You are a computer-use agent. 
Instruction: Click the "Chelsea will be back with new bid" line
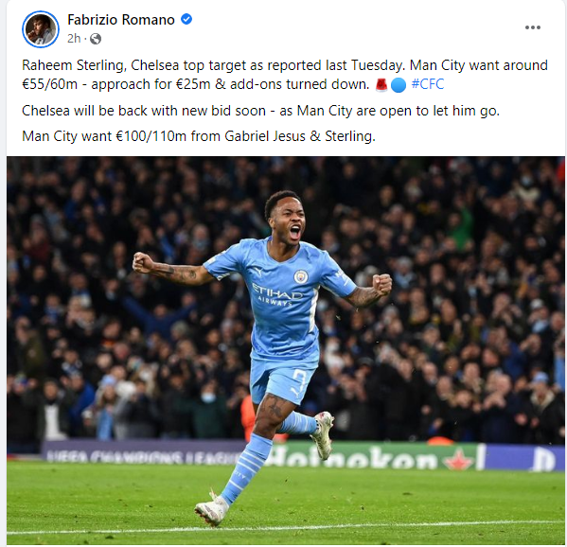point(260,111)
